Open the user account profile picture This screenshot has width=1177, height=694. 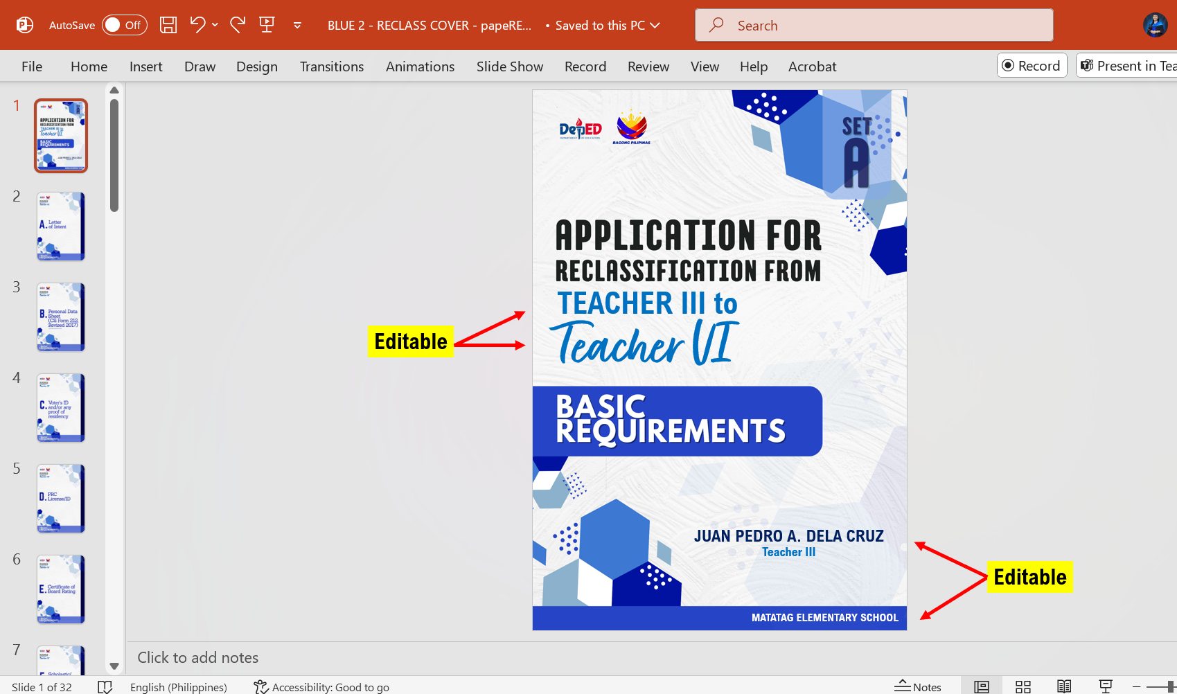click(x=1155, y=25)
